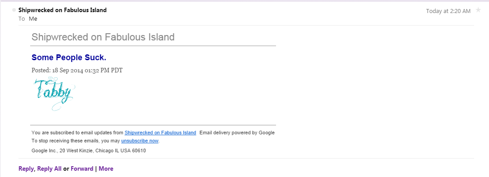Click the "Today at 2:20 AM" timestamp

coord(448,11)
